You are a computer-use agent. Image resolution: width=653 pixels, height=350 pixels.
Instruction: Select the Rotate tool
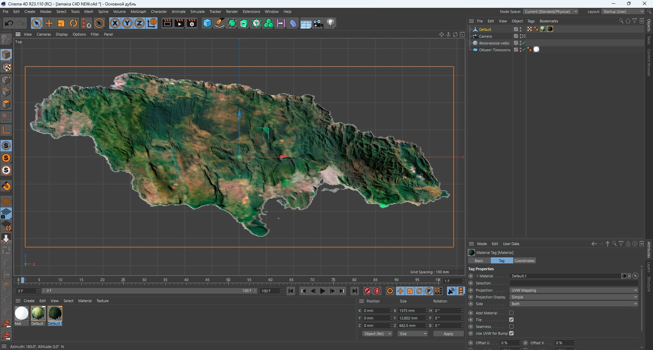[73, 23]
